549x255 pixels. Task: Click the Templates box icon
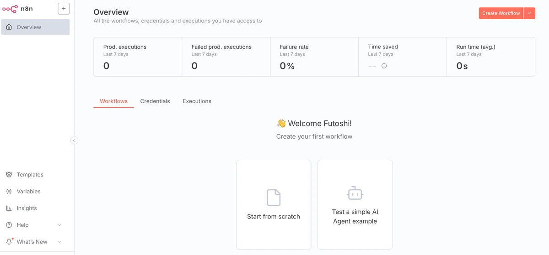tap(9, 175)
